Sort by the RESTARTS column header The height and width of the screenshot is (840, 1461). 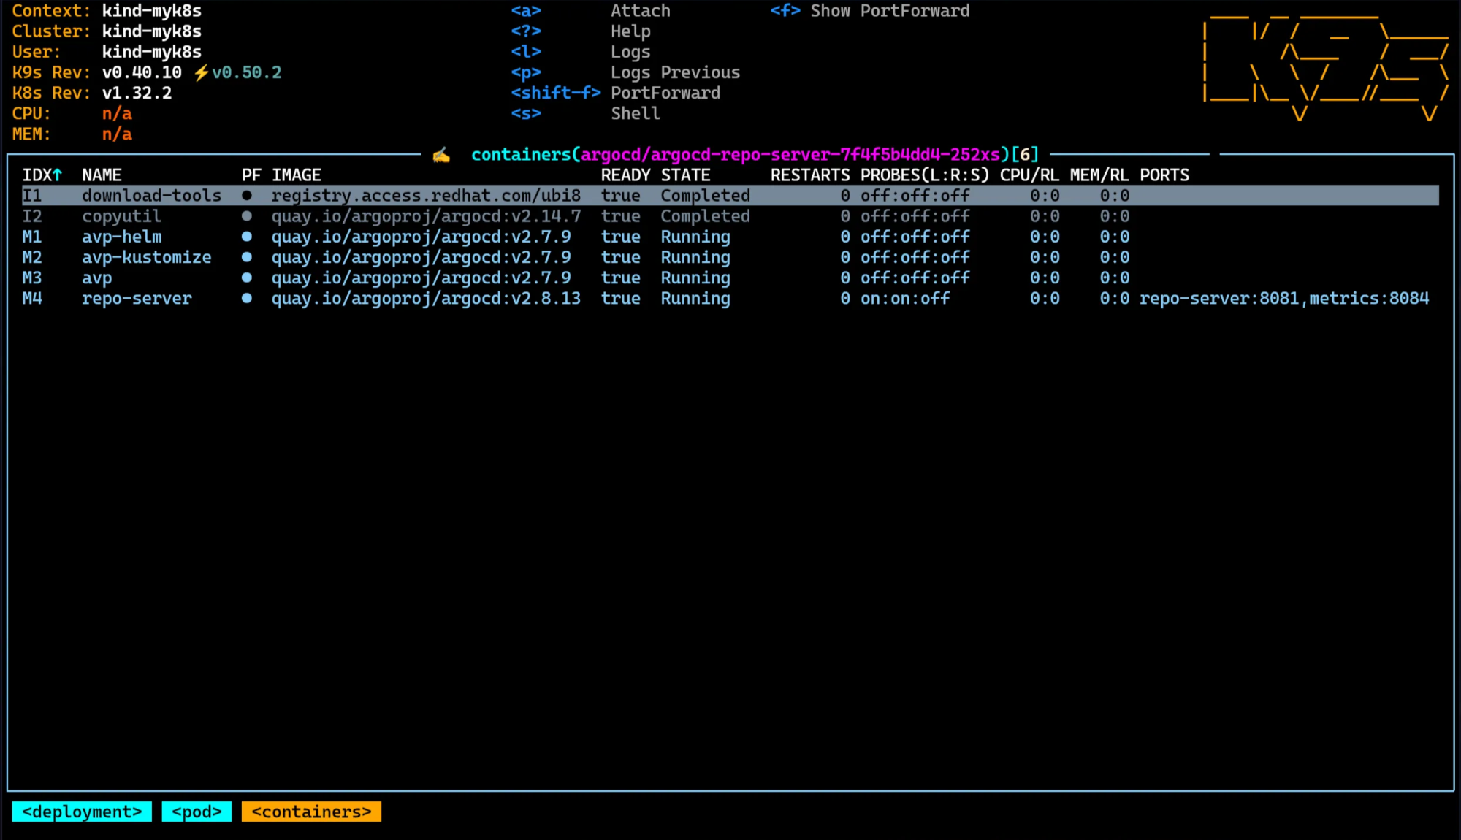[x=810, y=175]
